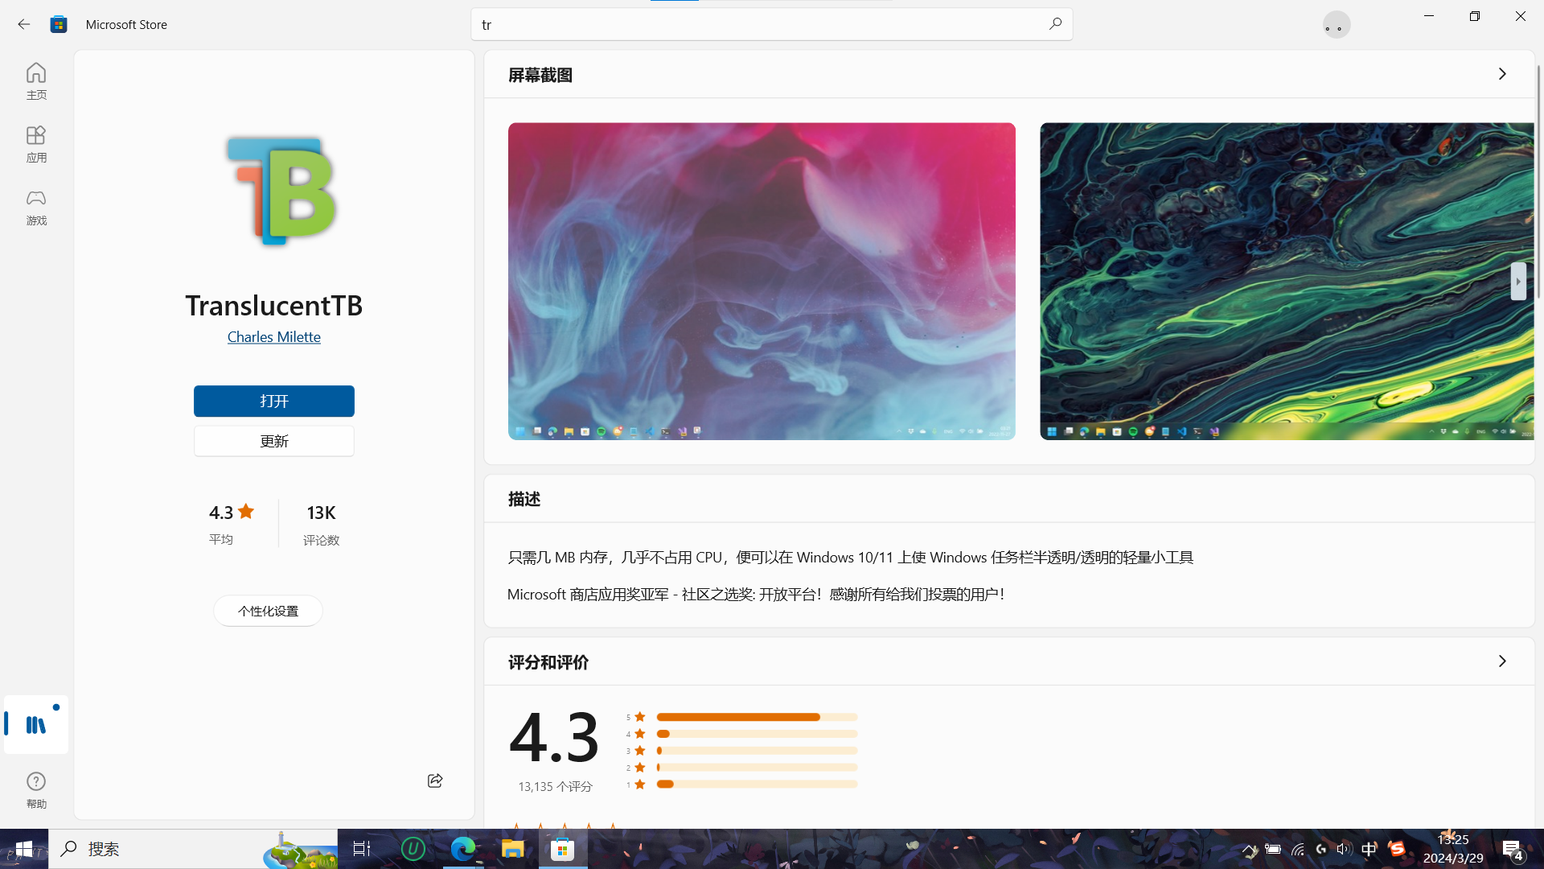This screenshot has height=869, width=1544.
Task: Go back using the back arrow
Action: pos(23,24)
